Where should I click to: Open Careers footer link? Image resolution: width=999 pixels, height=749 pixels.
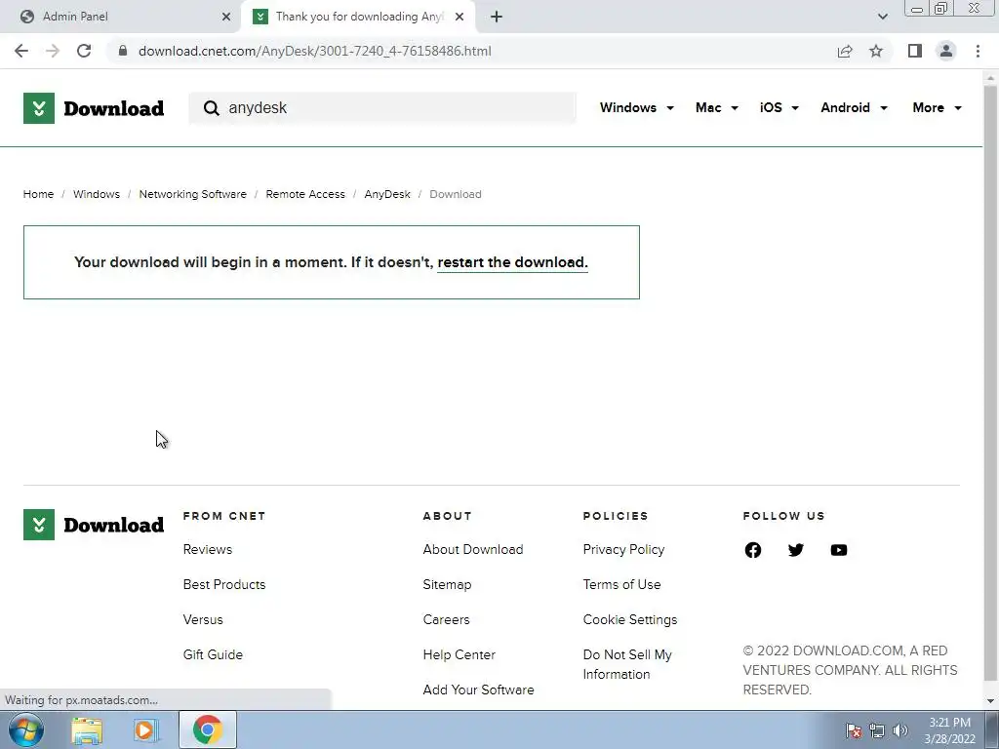tap(446, 619)
